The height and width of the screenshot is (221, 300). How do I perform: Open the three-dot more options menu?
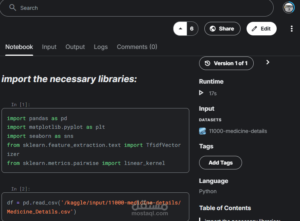(x=292, y=29)
